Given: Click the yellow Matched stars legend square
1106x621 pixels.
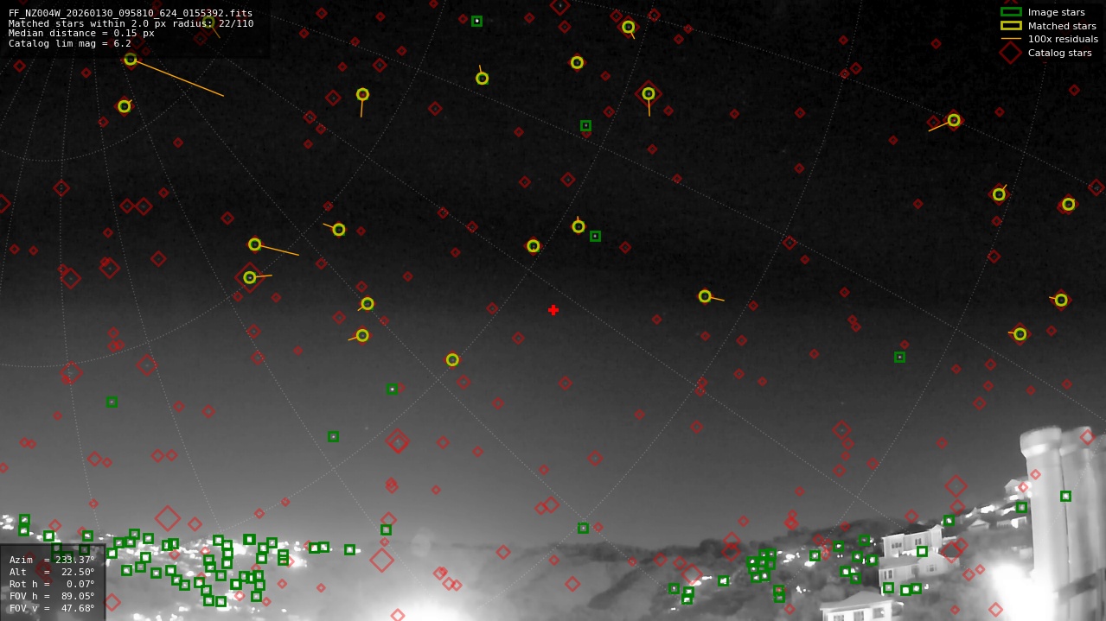Looking at the screenshot, I should pos(1010,26).
